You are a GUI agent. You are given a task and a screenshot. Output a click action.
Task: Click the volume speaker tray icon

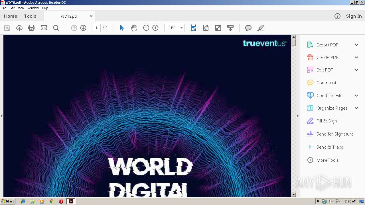(x=331, y=201)
